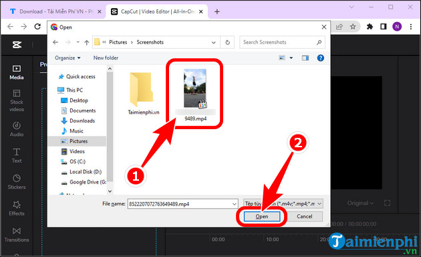421x257 pixels.
Task: Click the Open button
Action: point(262,216)
